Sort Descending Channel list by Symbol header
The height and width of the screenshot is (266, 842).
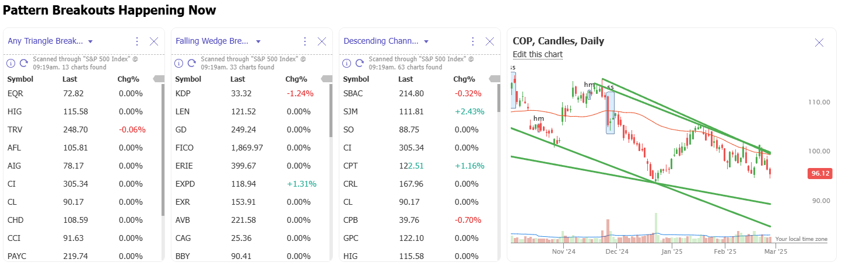click(x=356, y=79)
